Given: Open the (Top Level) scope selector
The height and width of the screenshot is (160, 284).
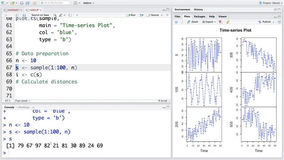Looking at the screenshot, I should 22,101.
